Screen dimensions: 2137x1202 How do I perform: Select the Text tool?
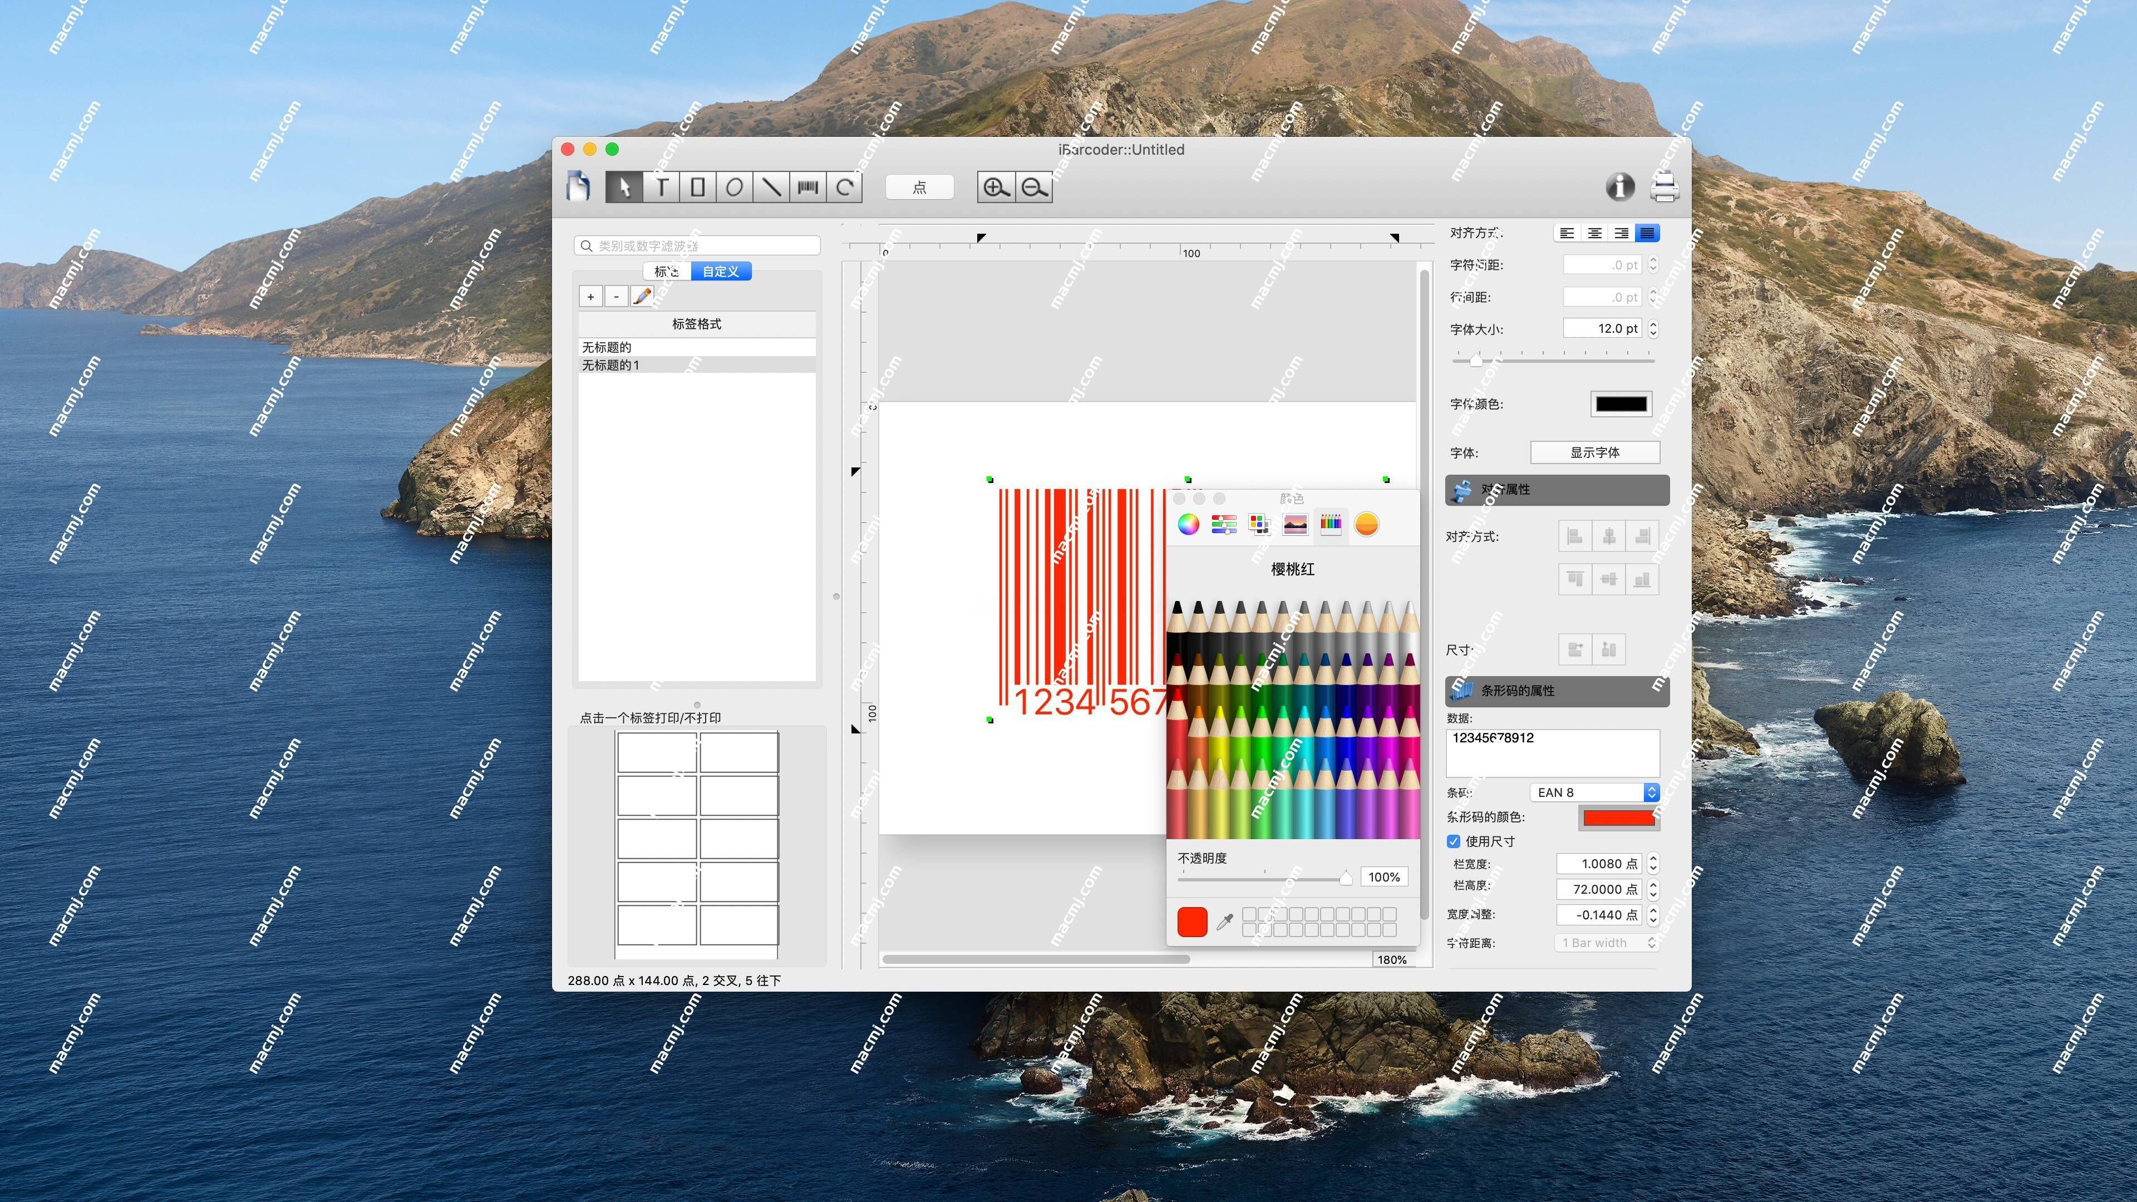[x=661, y=186]
